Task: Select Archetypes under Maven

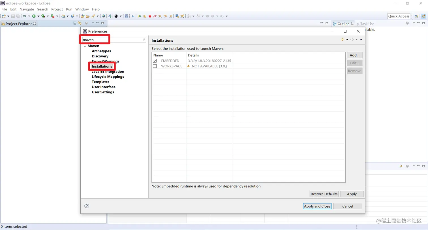Action: tap(101, 51)
